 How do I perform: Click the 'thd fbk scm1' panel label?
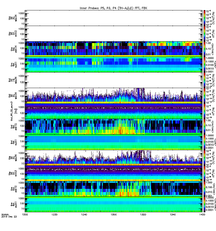tap(14, 142)
